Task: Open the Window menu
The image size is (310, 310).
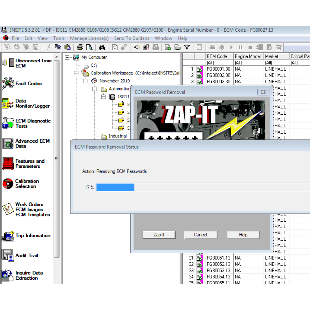Action: (163, 38)
